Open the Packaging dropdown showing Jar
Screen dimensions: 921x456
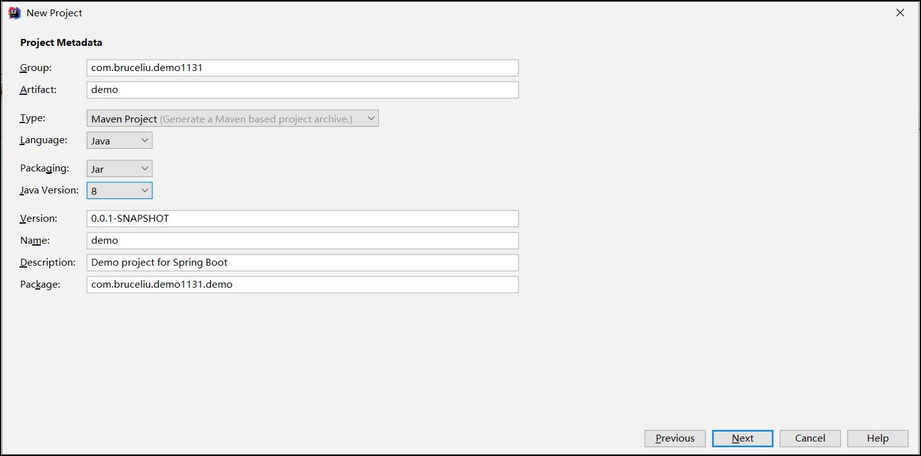click(119, 168)
